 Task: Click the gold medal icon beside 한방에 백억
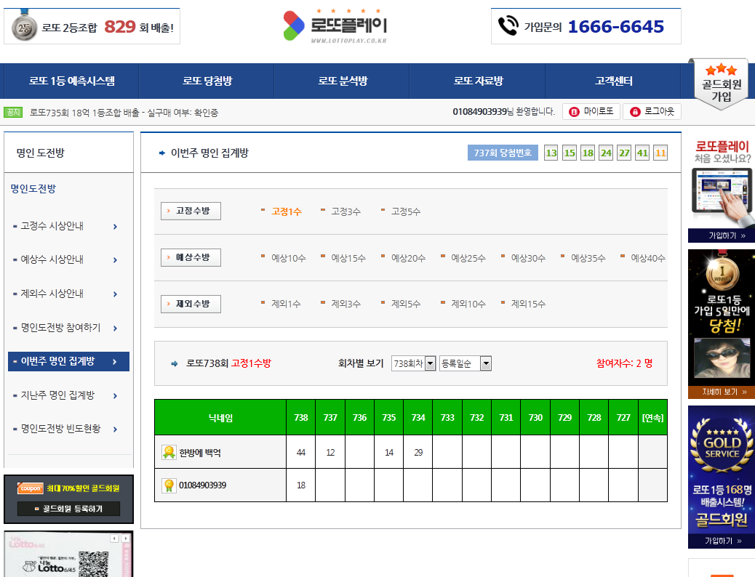pyautogui.click(x=169, y=452)
